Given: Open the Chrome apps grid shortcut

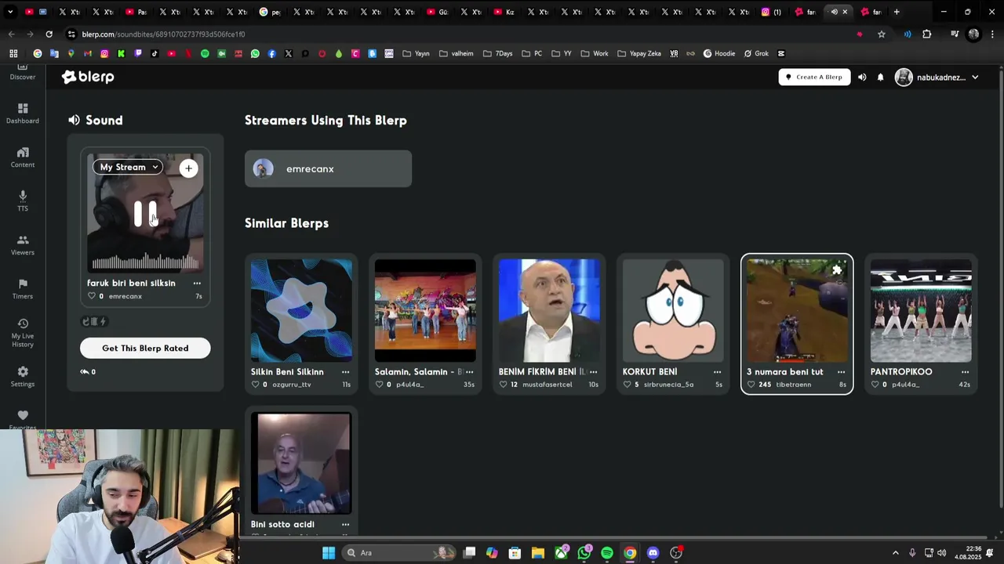Looking at the screenshot, I should click(13, 53).
